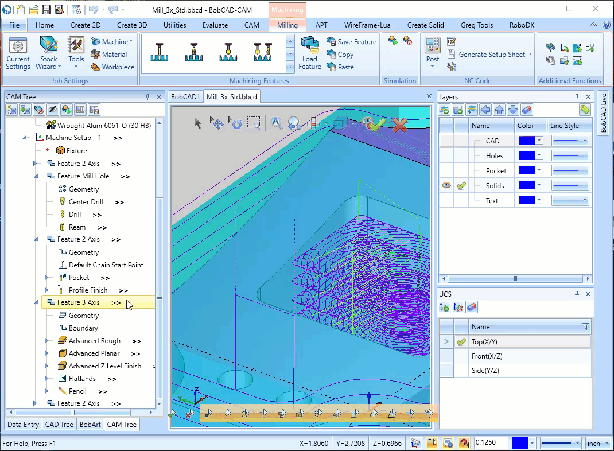Select the first drill hole machining feature
614x451 pixels.
(160, 52)
